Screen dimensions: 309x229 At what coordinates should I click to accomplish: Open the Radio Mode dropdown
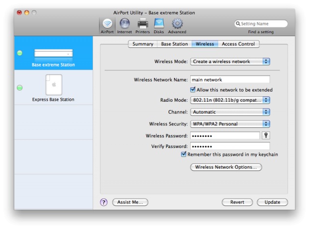[230, 100]
